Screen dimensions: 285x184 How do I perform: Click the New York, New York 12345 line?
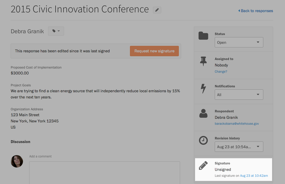[x=35, y=121]
